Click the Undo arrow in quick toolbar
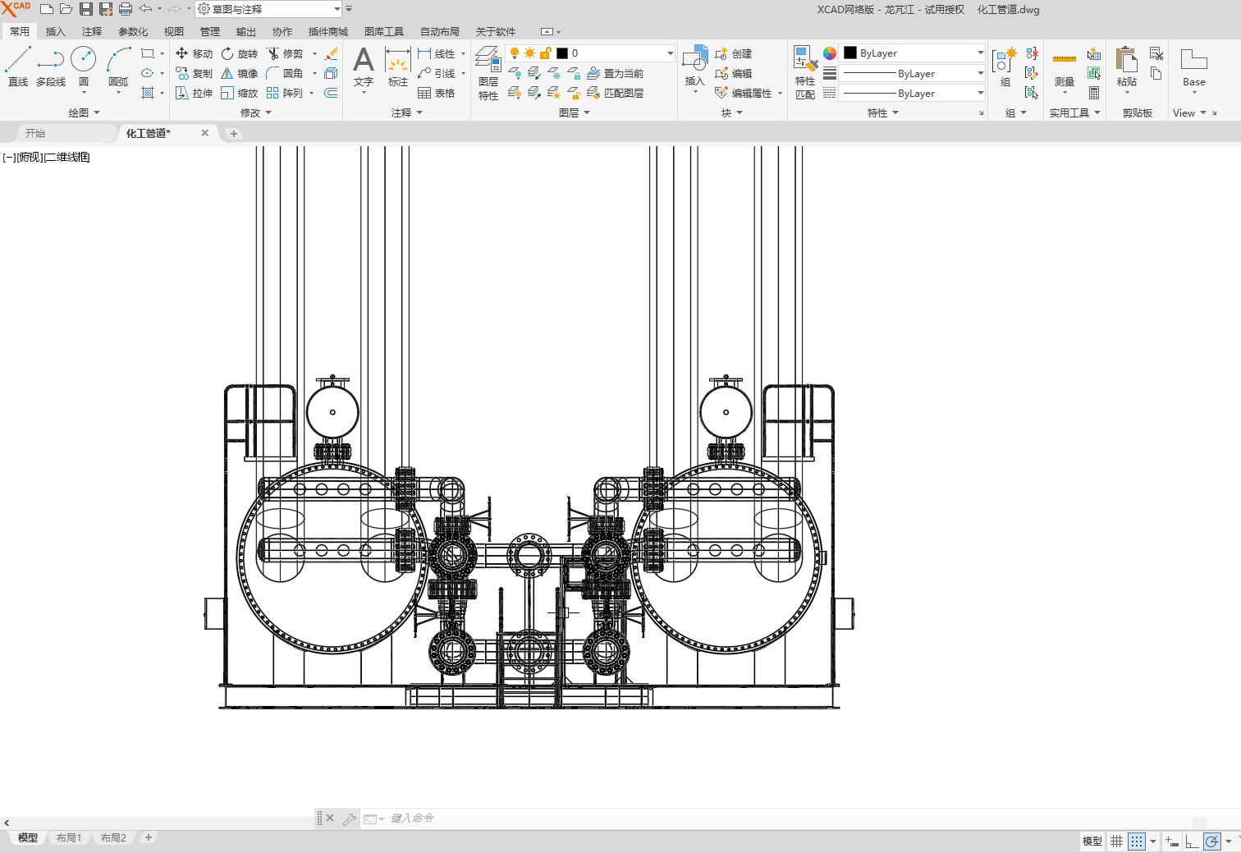The height and width of the screenshot is (853, 1241). [145, 9]
